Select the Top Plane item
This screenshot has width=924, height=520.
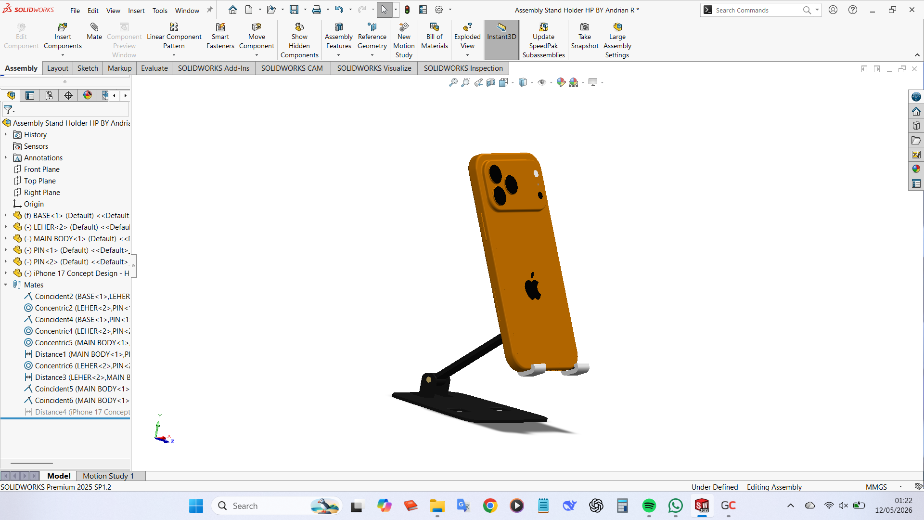40,181
